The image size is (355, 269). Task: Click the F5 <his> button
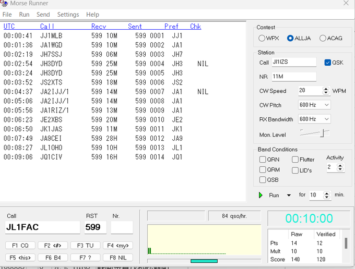pos(20,258)
